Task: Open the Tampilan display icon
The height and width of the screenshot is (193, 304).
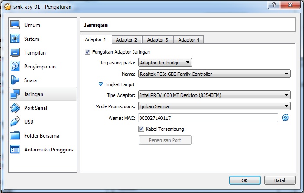Action: point(15,52)
